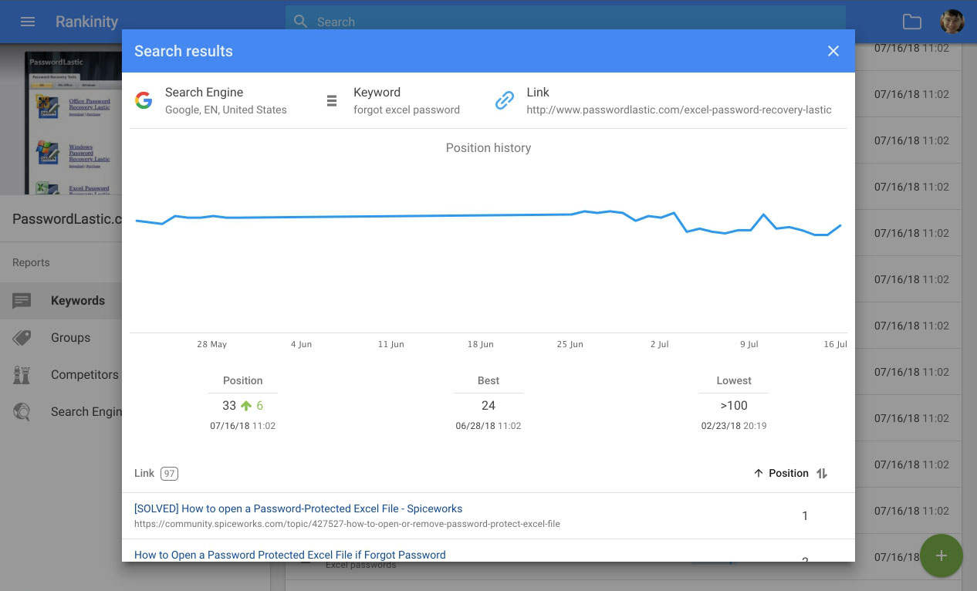Open the Search Engines section
Viewport: 977px width, 591px height.
[86, 412]
